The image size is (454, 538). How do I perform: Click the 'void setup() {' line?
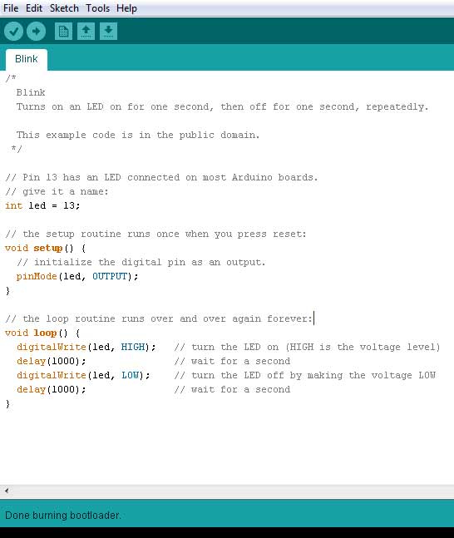(45, 248)
